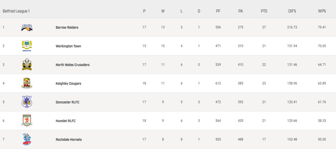Click the Workington Town crest icon

coord(27,46)
